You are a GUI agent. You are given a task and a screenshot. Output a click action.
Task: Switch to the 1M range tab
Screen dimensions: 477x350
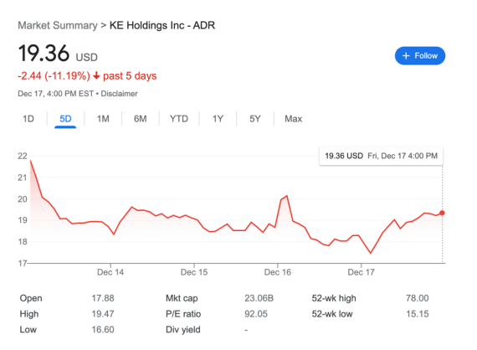tap(103, 119)
